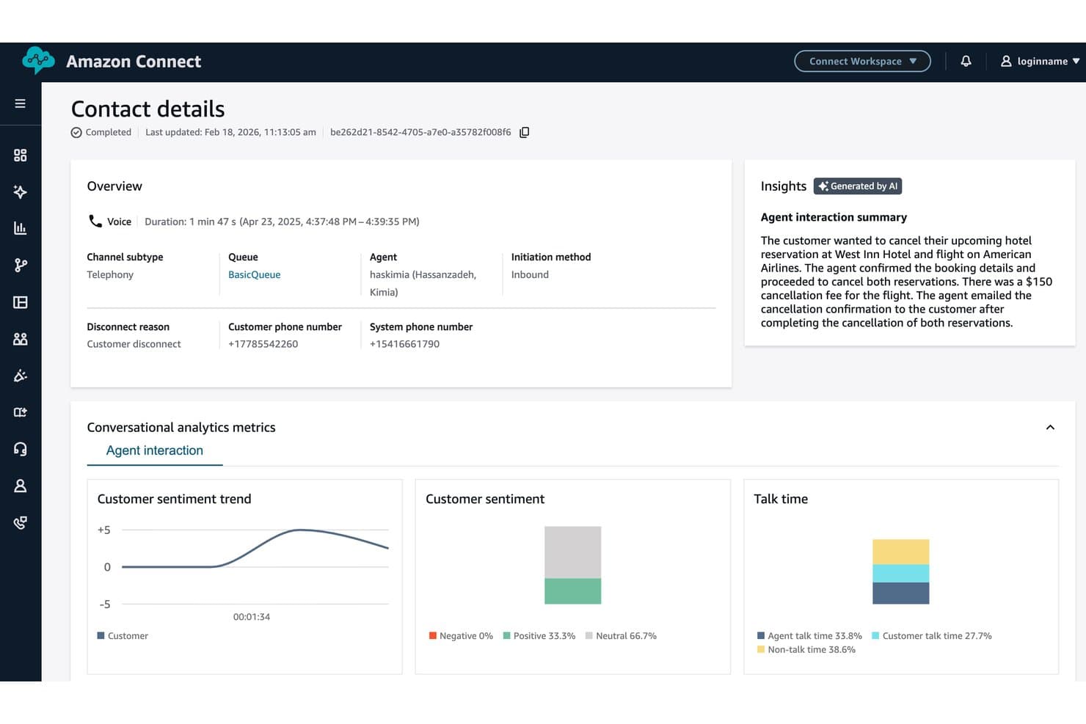Click the Negative 0% legend swatch
The height and width of the screenshot is (724, 1086).
click(x=433, y=636)
